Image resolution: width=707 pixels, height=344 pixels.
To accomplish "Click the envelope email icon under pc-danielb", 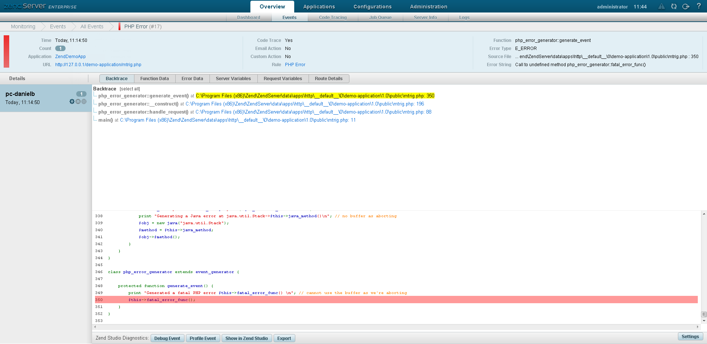I will pos(78,101).
